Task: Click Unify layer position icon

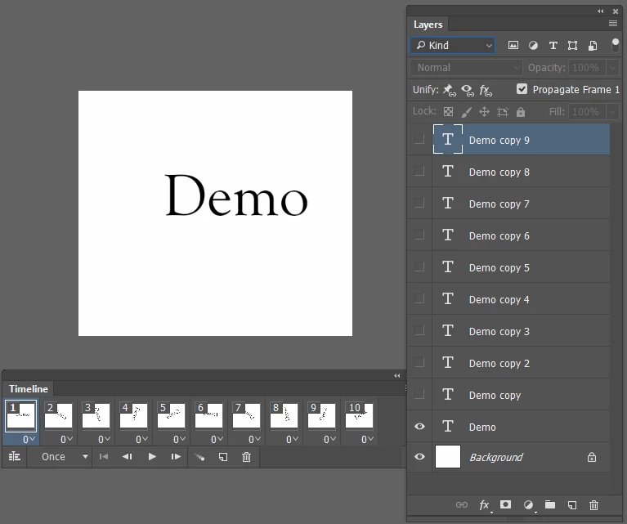Action: pyautogui.click(x=450, y=90)
